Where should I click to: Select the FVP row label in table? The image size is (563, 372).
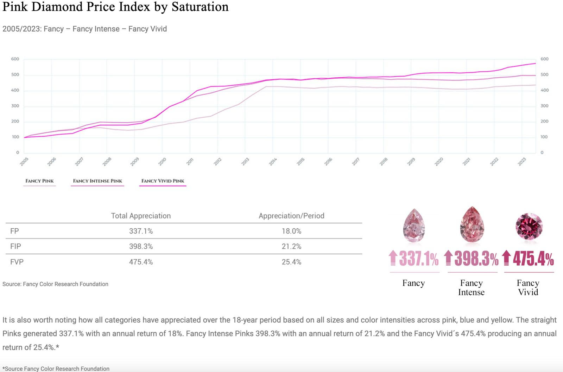17,262
